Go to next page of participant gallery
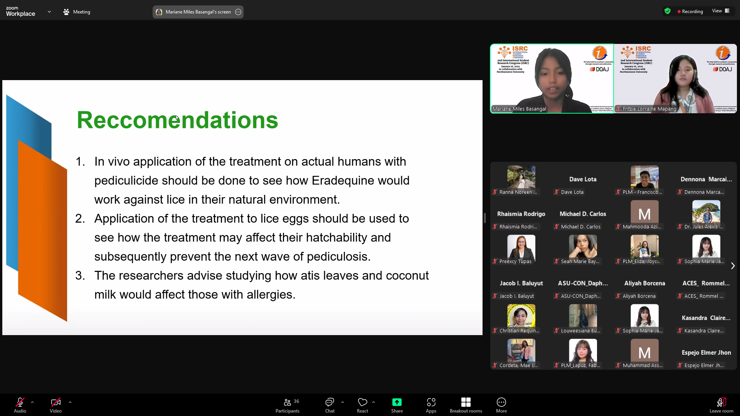740x416 pixels. point(733,266)
